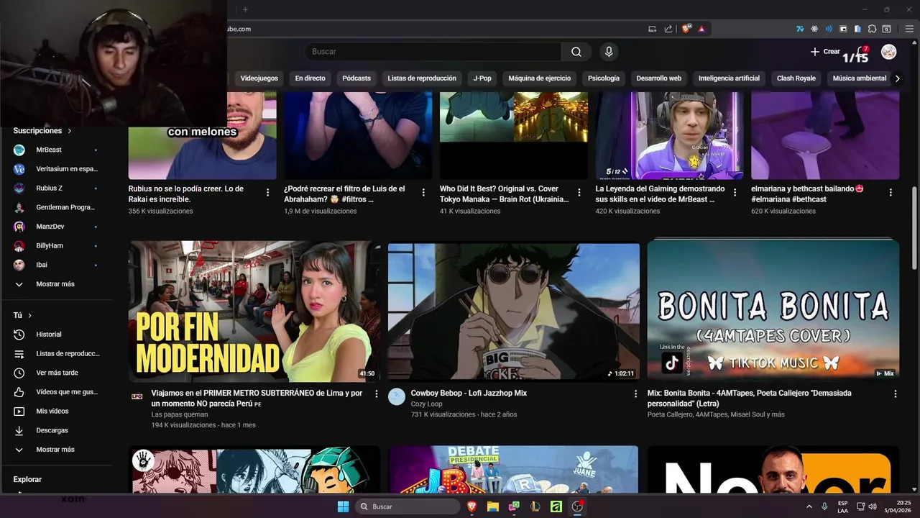The height and width of the screenshot is (518, 920).
Task: Start voice search with the microphone icon
Action: pos(609,52)
